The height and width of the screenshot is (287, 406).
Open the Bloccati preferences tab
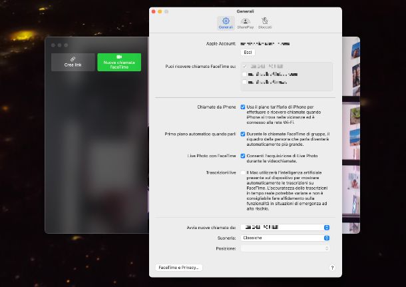pyautogui.click(x=265, y=23)
